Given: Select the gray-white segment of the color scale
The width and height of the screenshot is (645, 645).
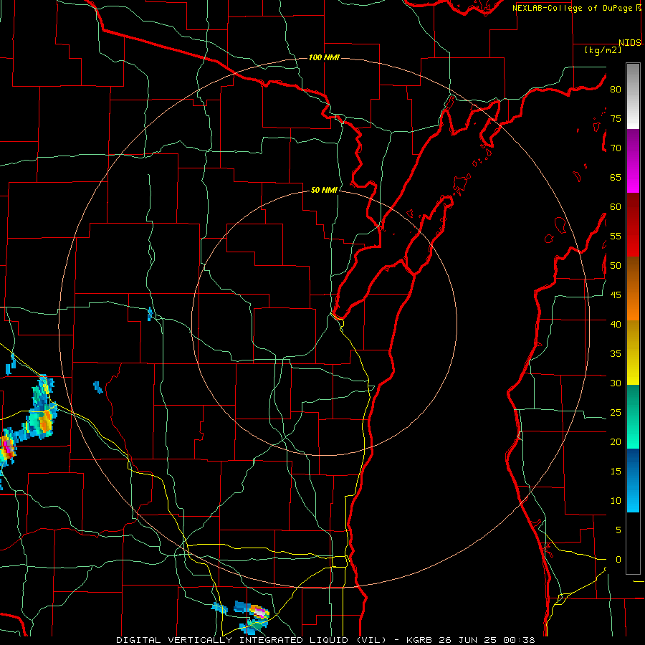Looking at the screenshot, I should [x=633, y=96].
